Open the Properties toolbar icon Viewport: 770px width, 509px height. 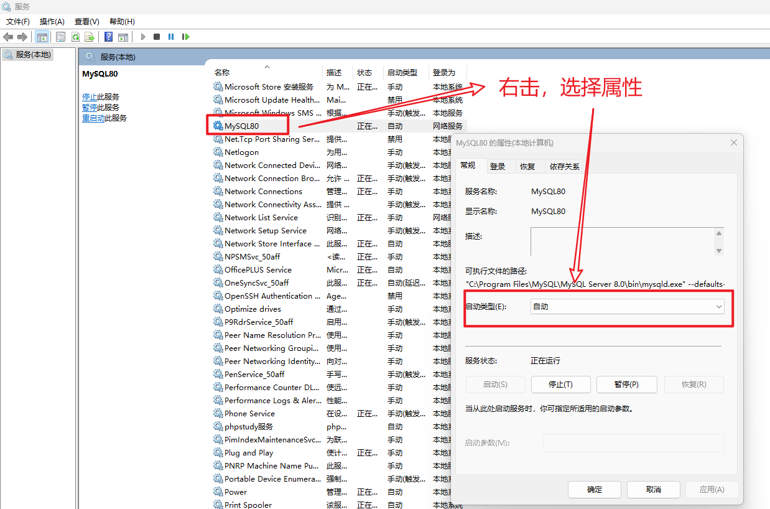click(x=60, y=37)
